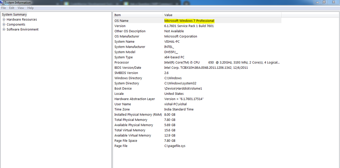Click the DH55PJ__ value
340x168 pixels.
tap(171, 52)
